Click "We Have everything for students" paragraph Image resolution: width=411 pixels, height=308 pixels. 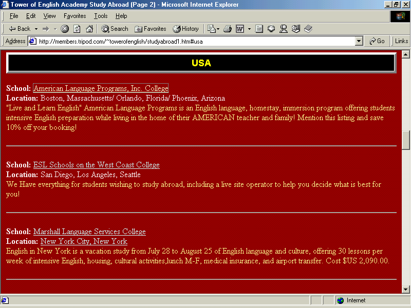coord(194,189)
